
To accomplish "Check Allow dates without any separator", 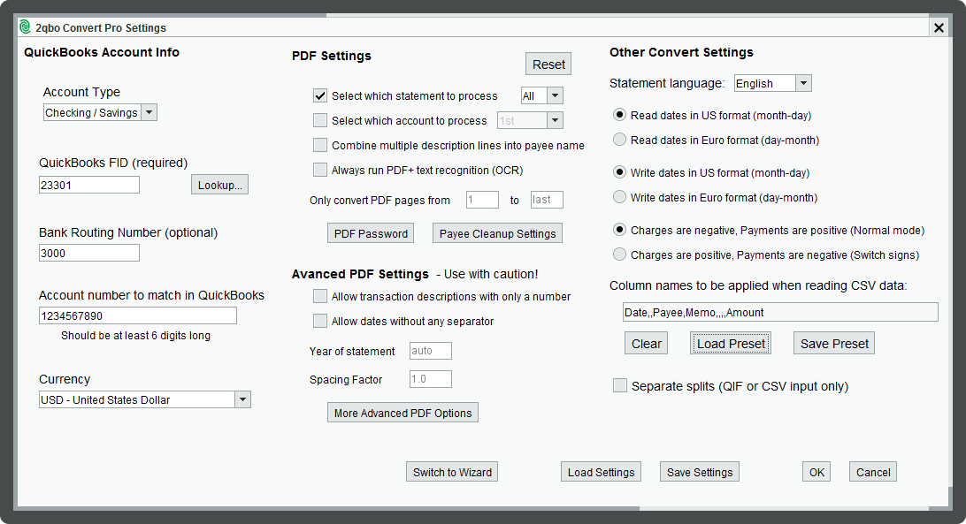I will [x=319, y=321].
